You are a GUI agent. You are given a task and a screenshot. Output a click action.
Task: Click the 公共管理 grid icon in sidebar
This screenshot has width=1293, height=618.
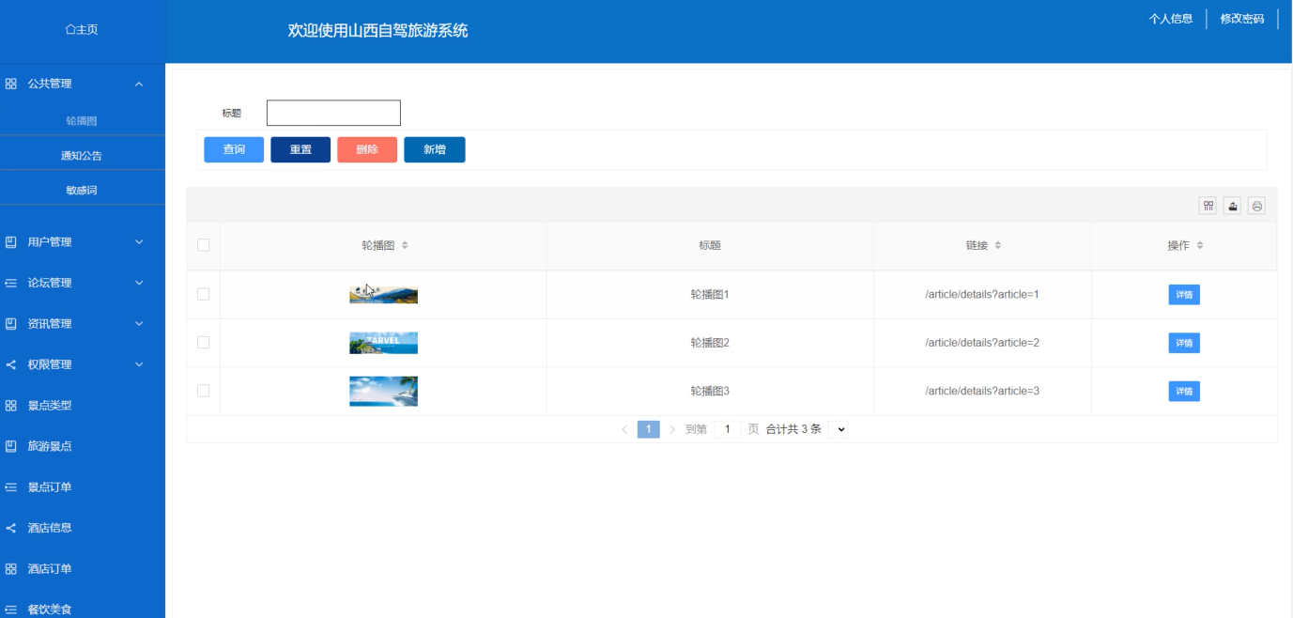tap(11, 84)
